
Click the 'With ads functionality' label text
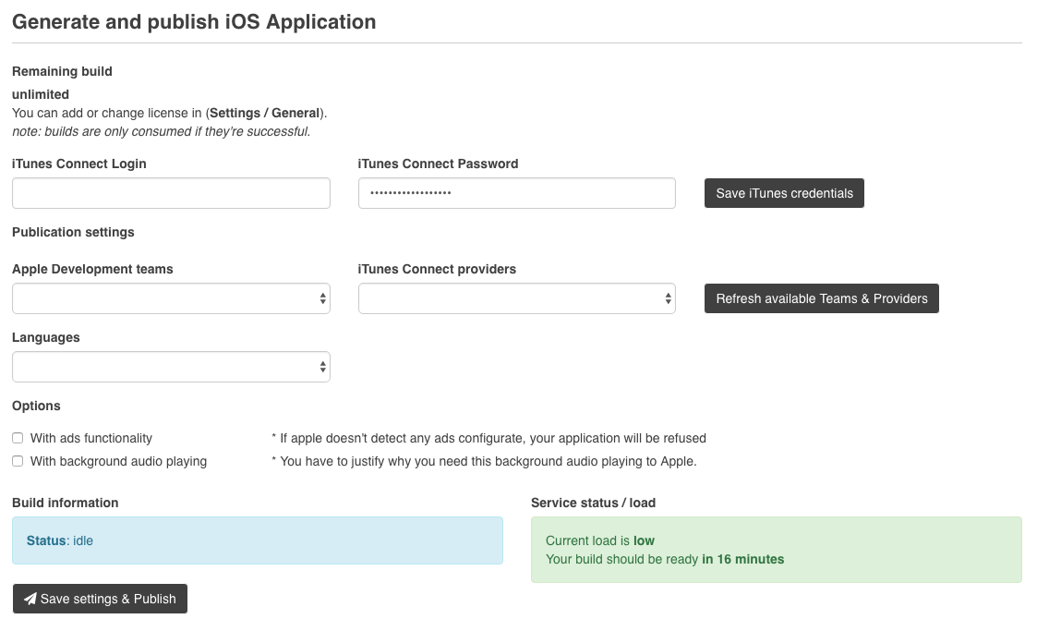pos(90,438)
